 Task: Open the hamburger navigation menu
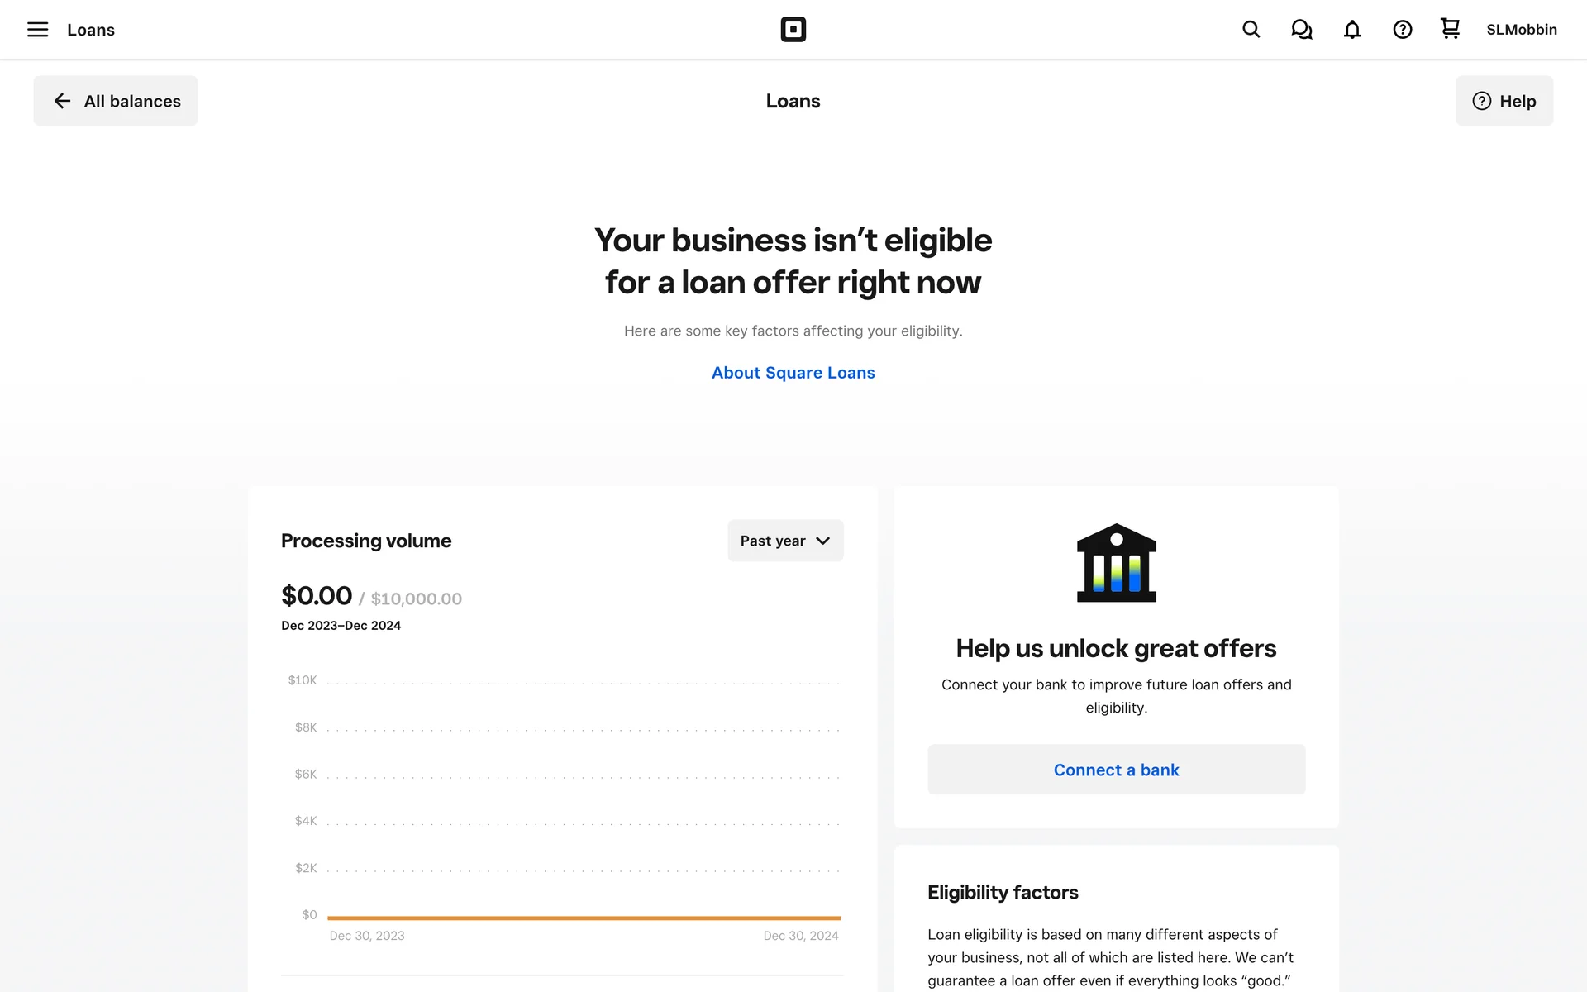[x=37, y=30]
